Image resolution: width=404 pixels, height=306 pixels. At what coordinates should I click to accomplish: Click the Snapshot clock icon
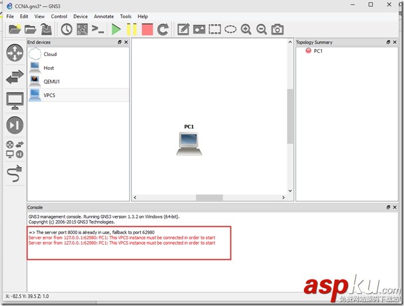(x=67, y=29)
